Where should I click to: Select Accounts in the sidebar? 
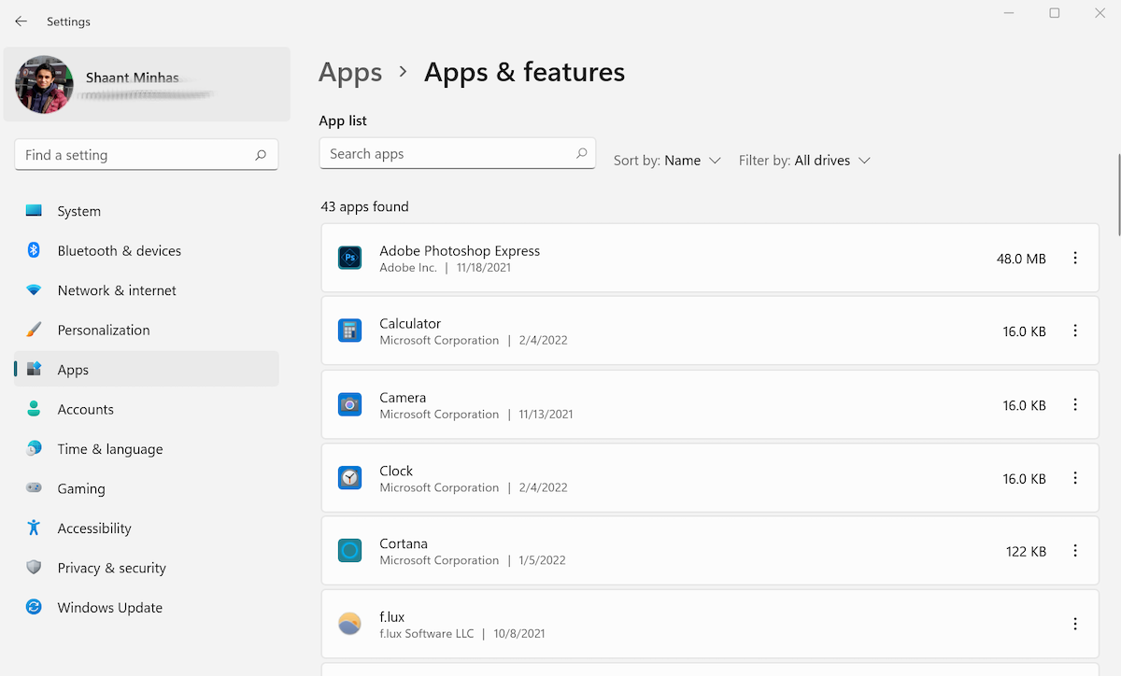(x=86, y=409)
